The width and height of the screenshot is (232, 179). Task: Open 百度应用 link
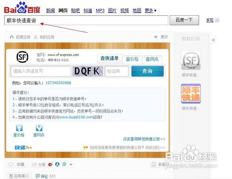[23, 37]
